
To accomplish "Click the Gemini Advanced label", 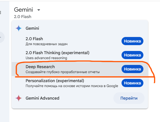I will (x=43, y=98).
